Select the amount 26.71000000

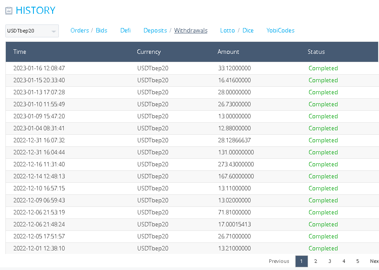(x=235, y=237)
